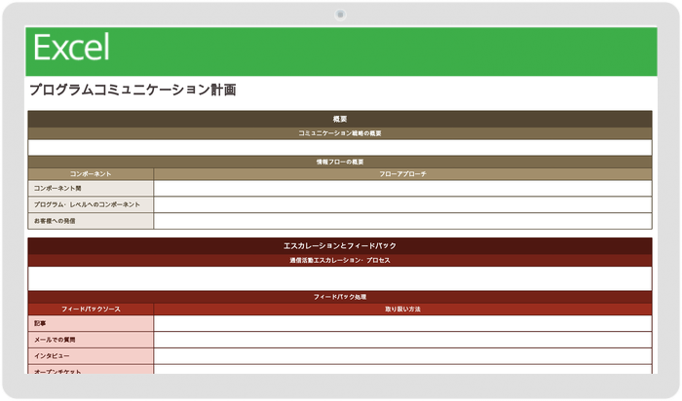The width and height of the screenshot is (682, 401).
Task: Click the handling method cell for メールでの質問
Action: (402, 340)
